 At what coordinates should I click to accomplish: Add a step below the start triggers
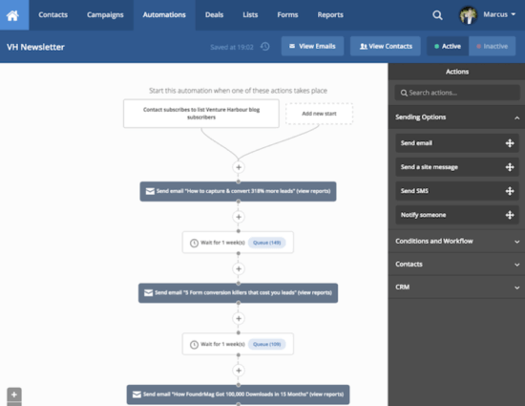[x=239, y=167]
